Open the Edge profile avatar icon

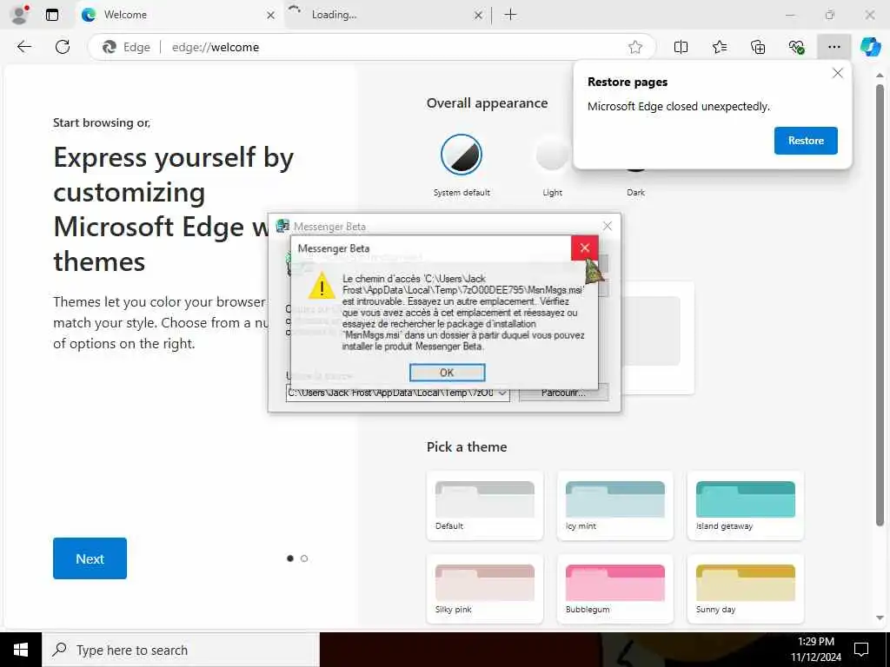(x=20, y=15)
